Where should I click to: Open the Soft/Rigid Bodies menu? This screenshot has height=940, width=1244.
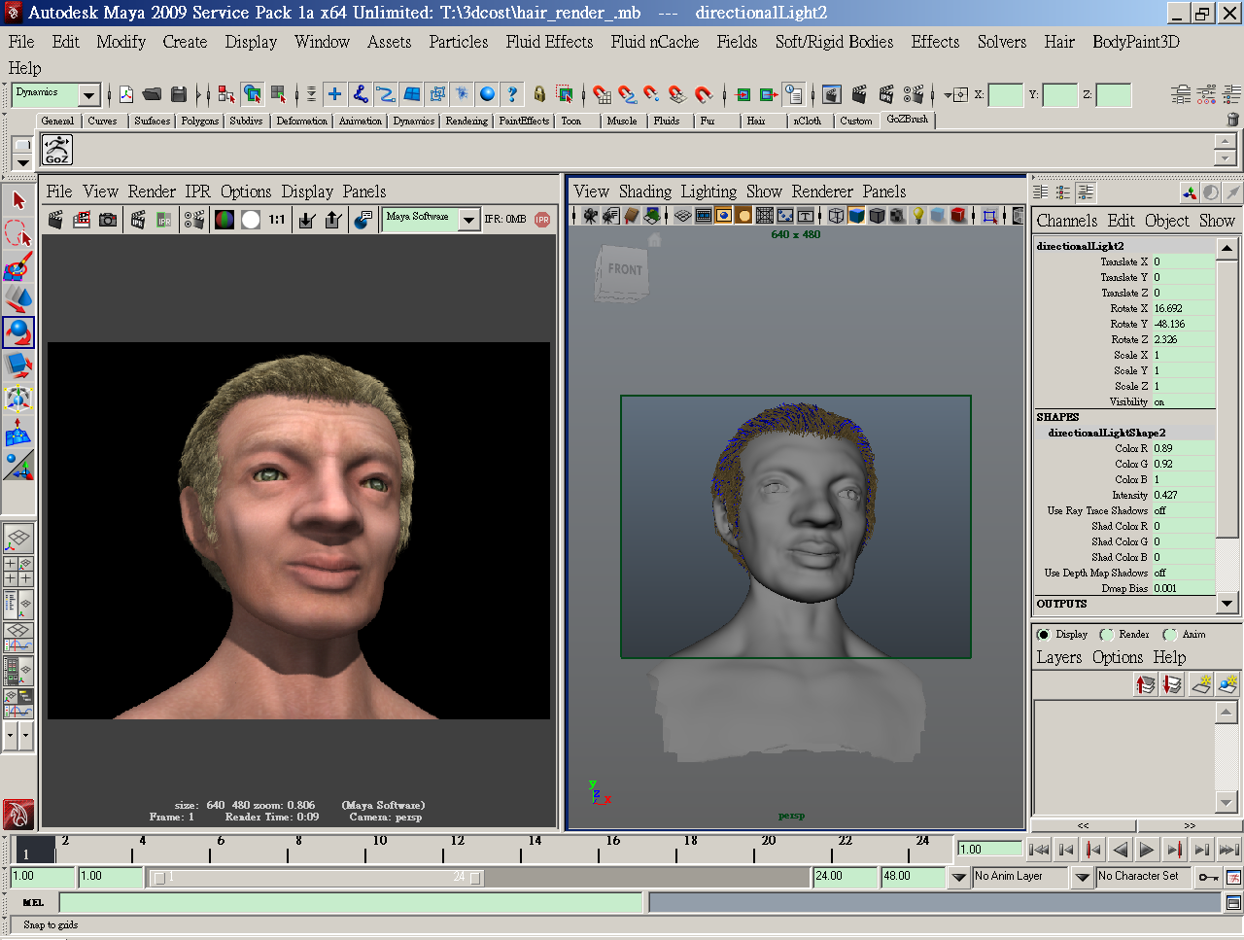click(834, 42)
